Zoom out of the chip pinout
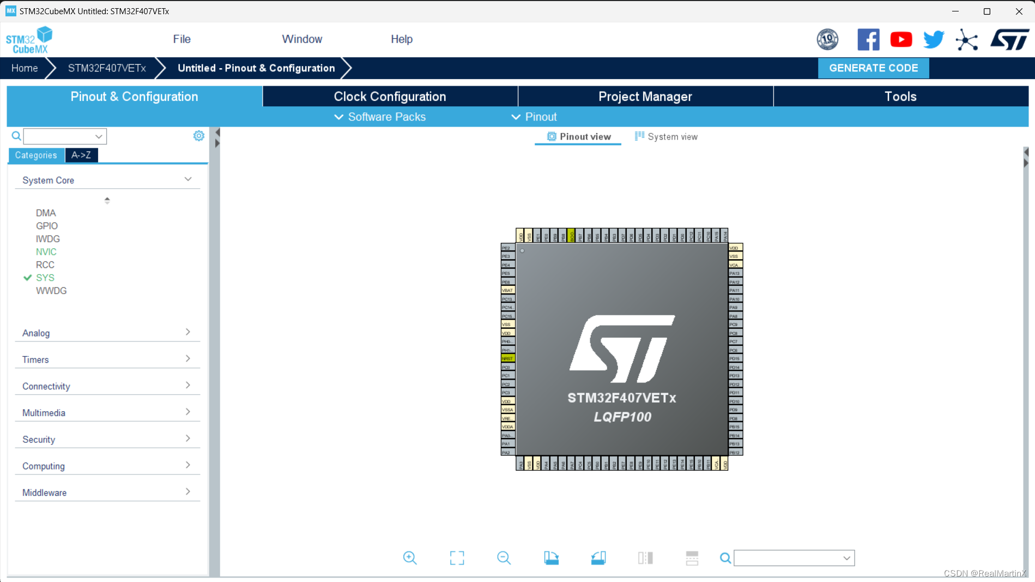 click(504, 557)
